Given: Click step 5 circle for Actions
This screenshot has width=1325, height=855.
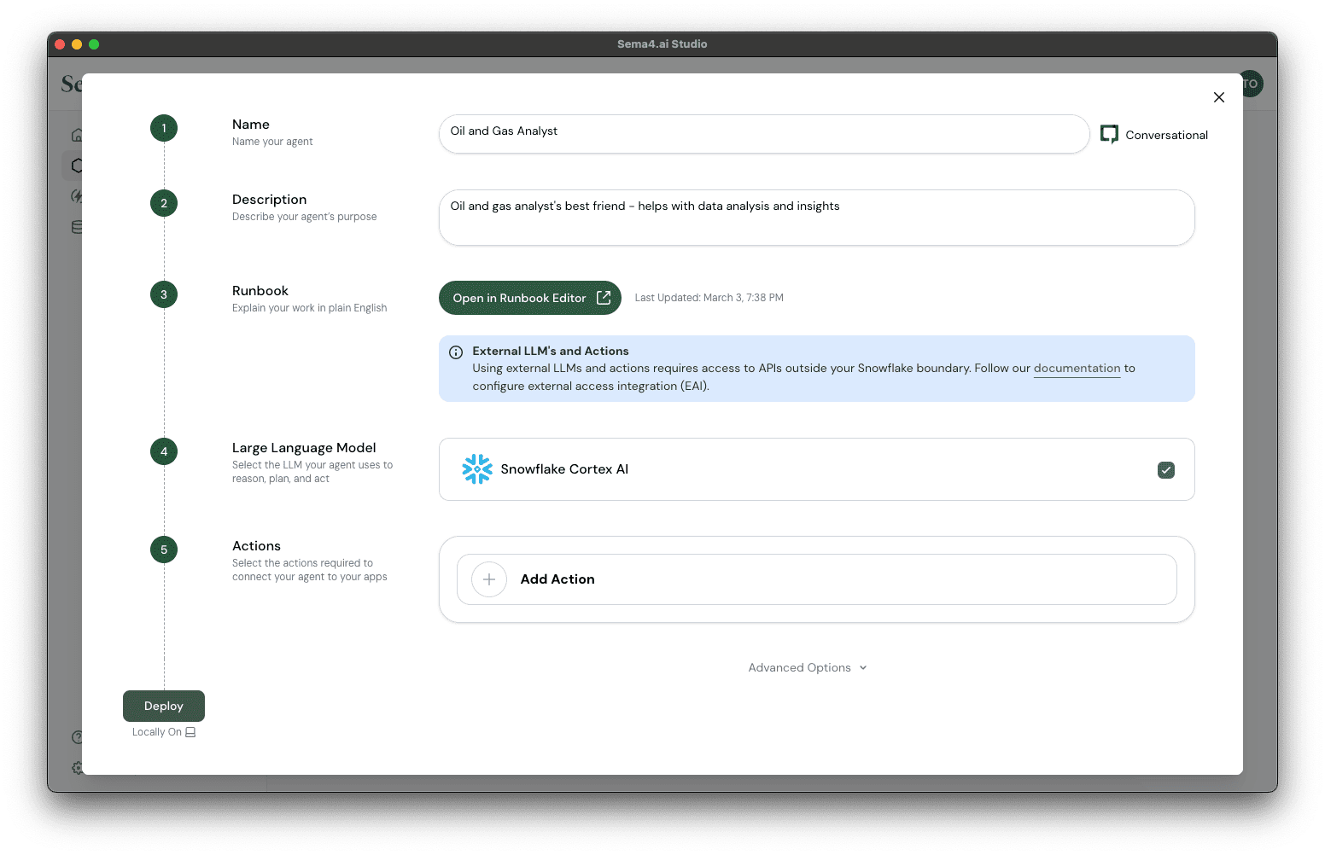Looking at the screenshot, I should 164,550.
